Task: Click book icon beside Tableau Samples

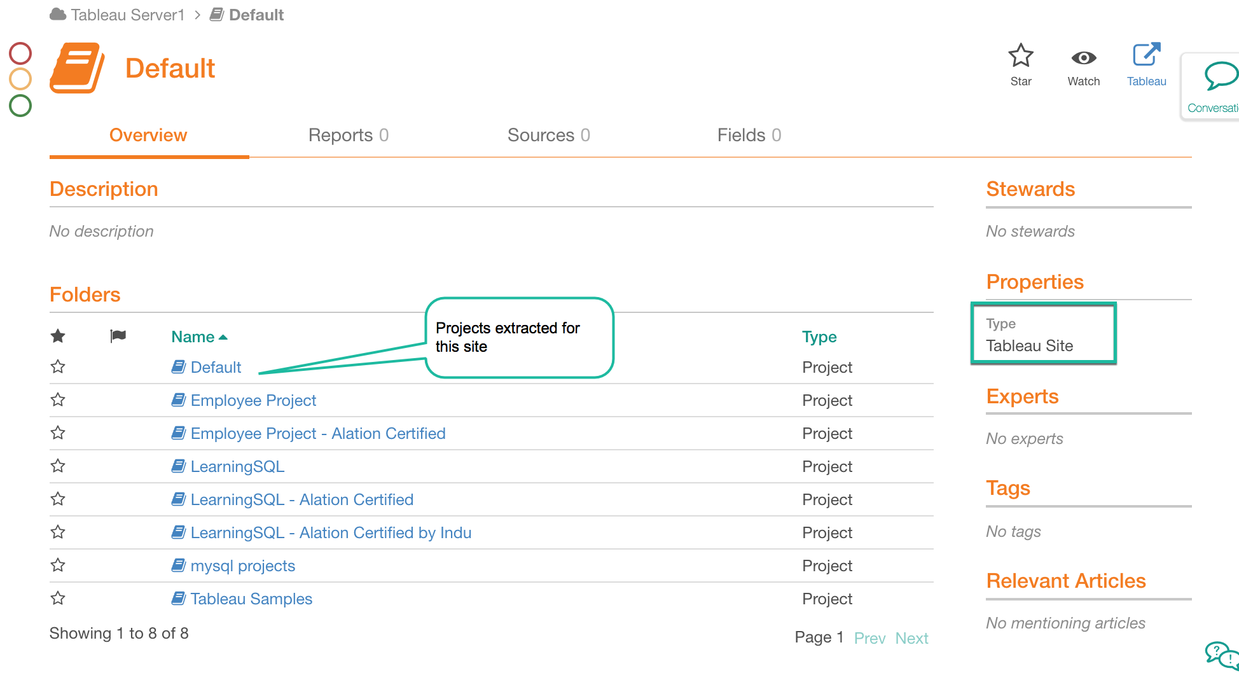Action: (x=179, y=598)
